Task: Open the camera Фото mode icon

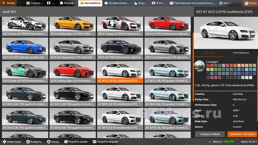Action: (x=153, y=3)
